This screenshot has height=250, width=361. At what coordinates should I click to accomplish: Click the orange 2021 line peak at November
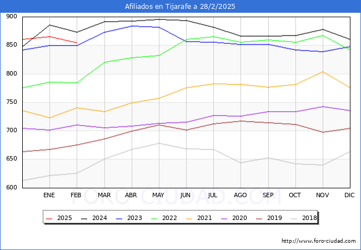[323, 72]
